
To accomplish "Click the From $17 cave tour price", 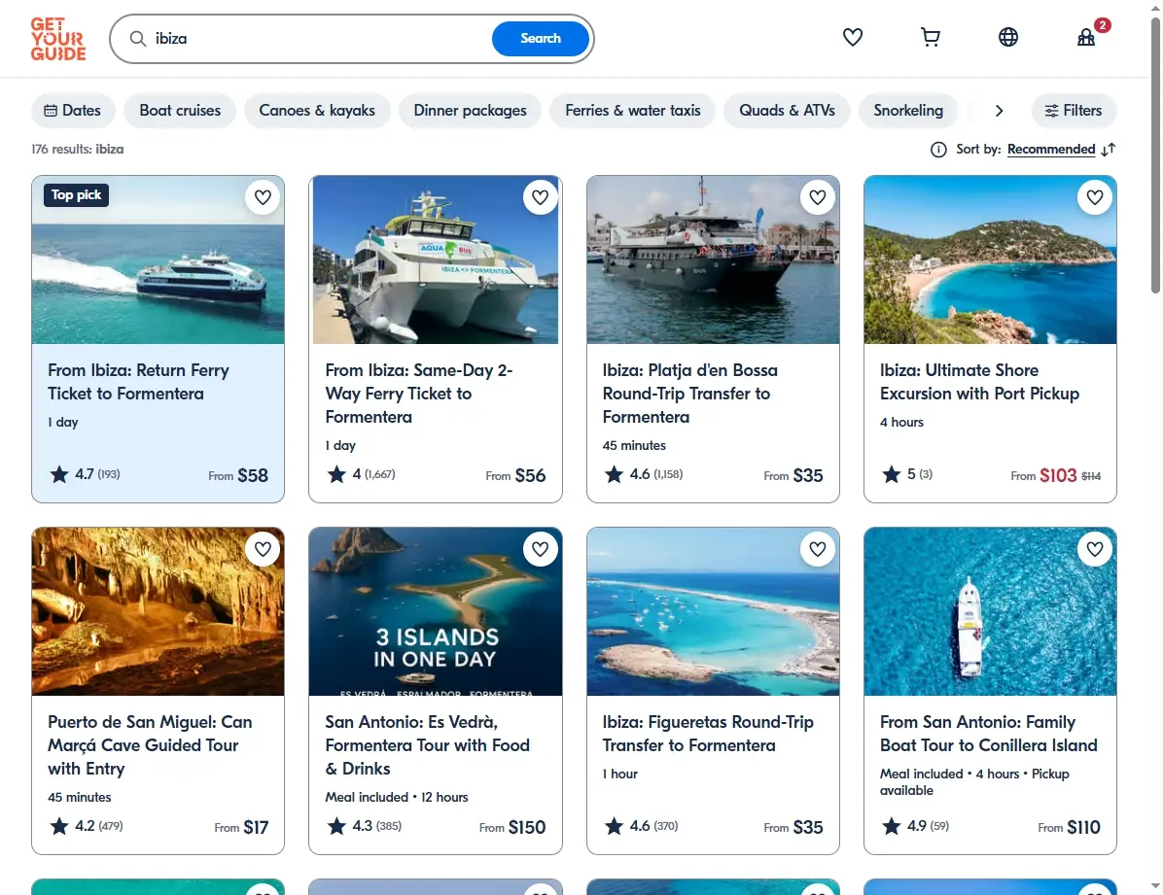I will point(241,827).
